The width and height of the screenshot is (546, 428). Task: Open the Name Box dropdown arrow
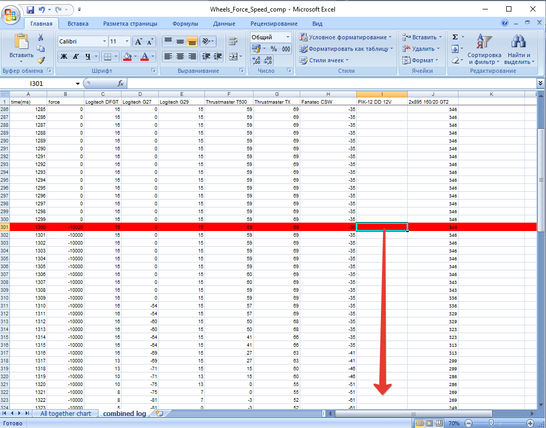click(78, 83)
